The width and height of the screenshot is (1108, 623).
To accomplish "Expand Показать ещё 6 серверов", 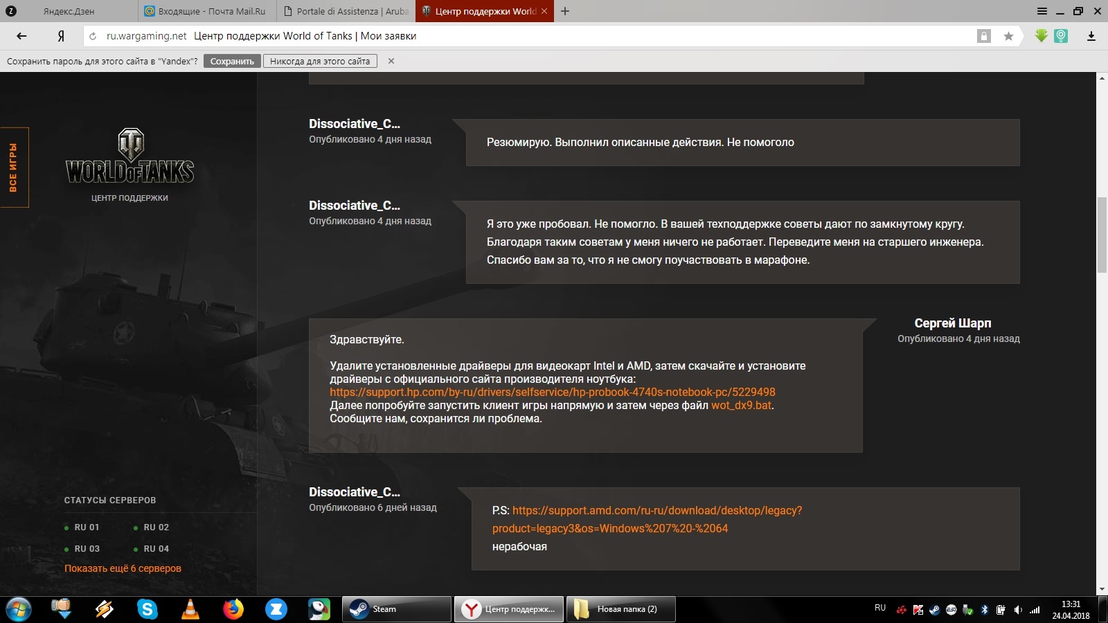I will pyautogui.click(x=123, y=568).
